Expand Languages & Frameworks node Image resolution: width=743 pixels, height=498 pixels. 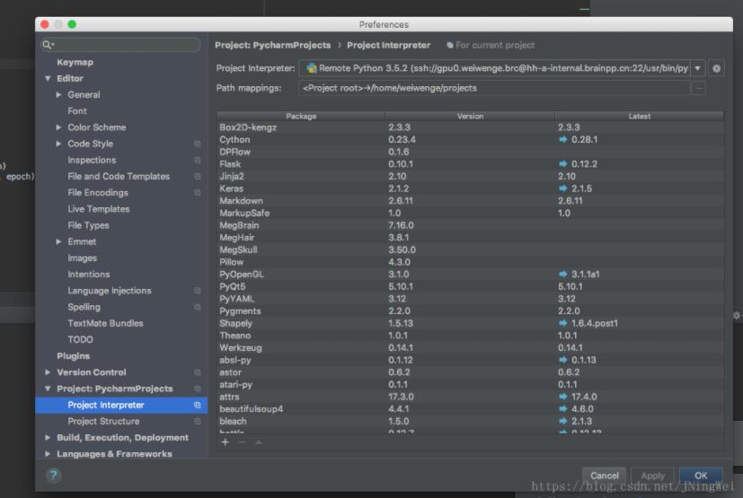point(48,453)
